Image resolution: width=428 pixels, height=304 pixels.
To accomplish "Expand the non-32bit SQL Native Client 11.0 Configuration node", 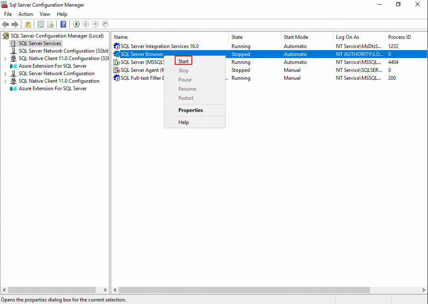I will coord(5,81).
